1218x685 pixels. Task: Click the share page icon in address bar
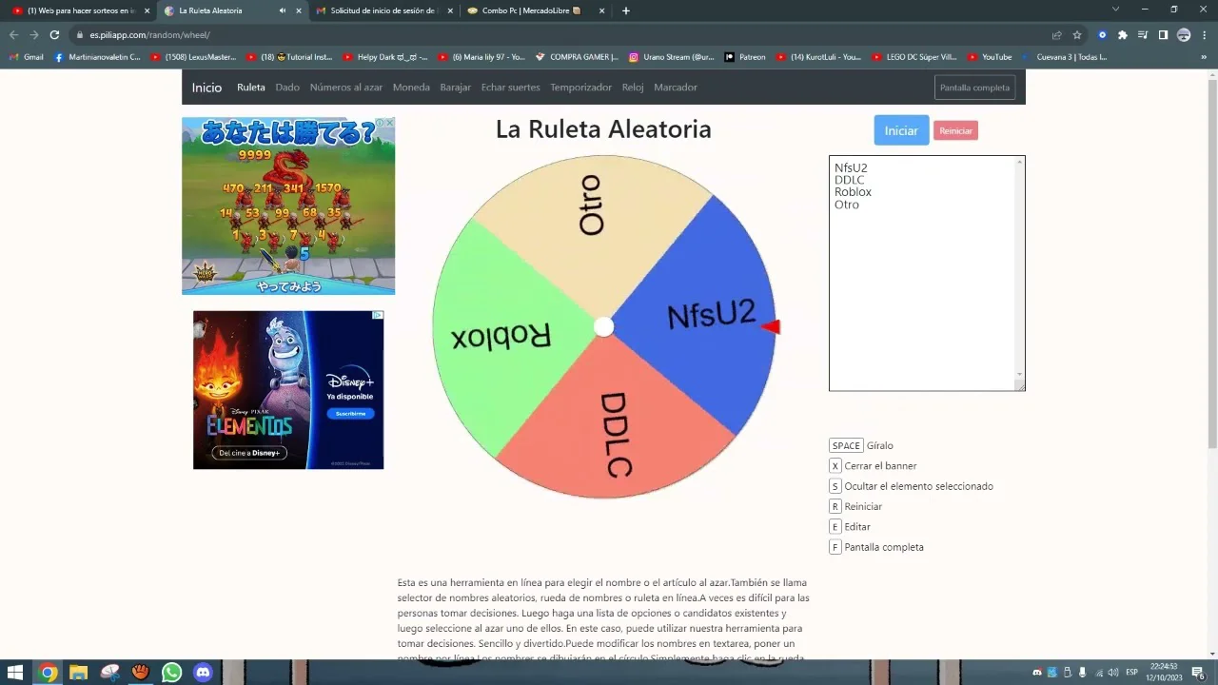[x=1056, y=35]
